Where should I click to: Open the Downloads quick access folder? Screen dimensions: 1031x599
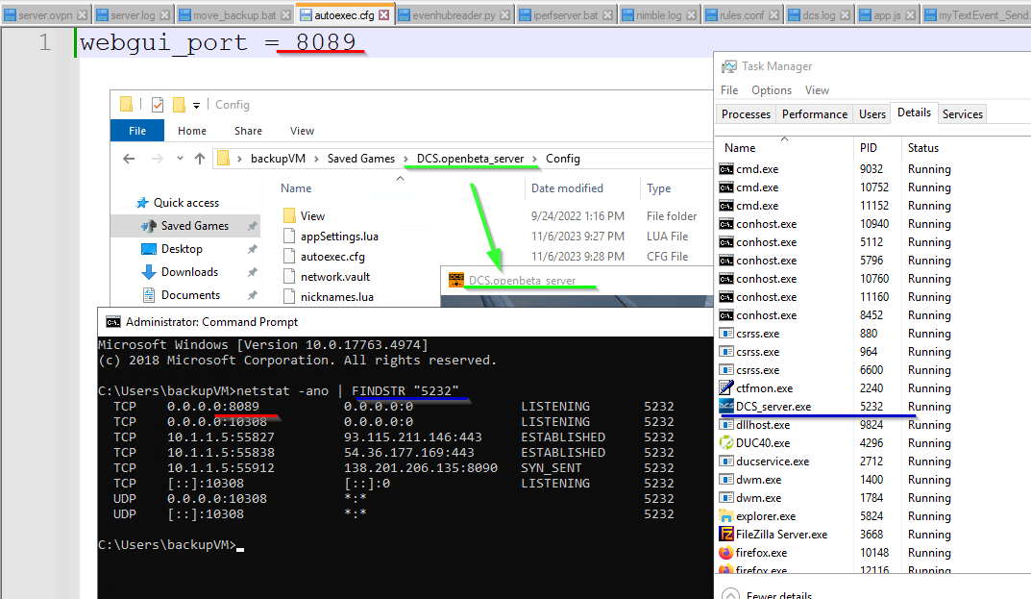coord(189,272)
